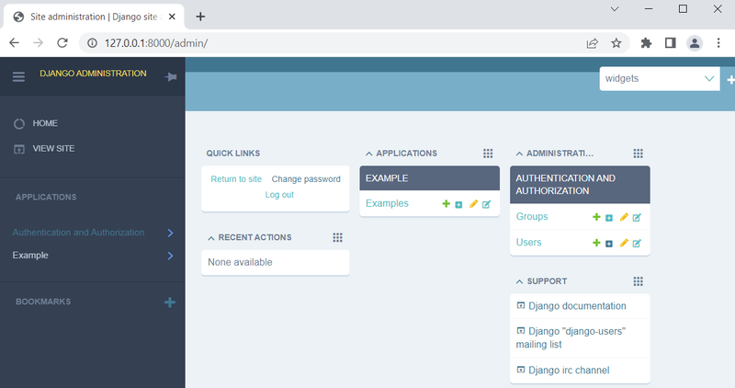The image size is (735, 388).
Task: Click the Django Administration title
Action: point(93,74)
